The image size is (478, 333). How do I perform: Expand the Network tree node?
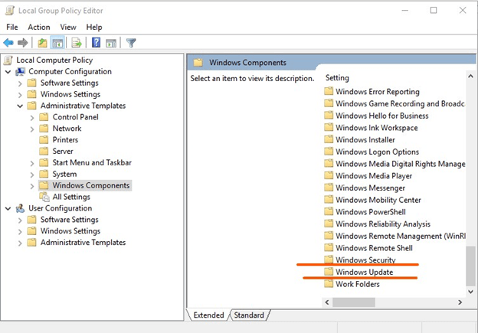coord(32,129)
